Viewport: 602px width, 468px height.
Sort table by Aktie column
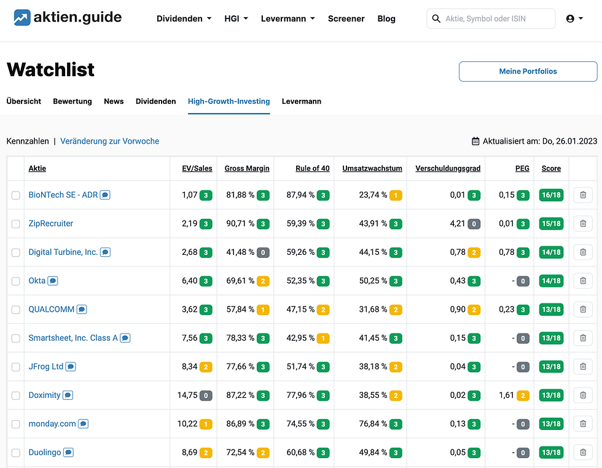[x=37, y=168]
